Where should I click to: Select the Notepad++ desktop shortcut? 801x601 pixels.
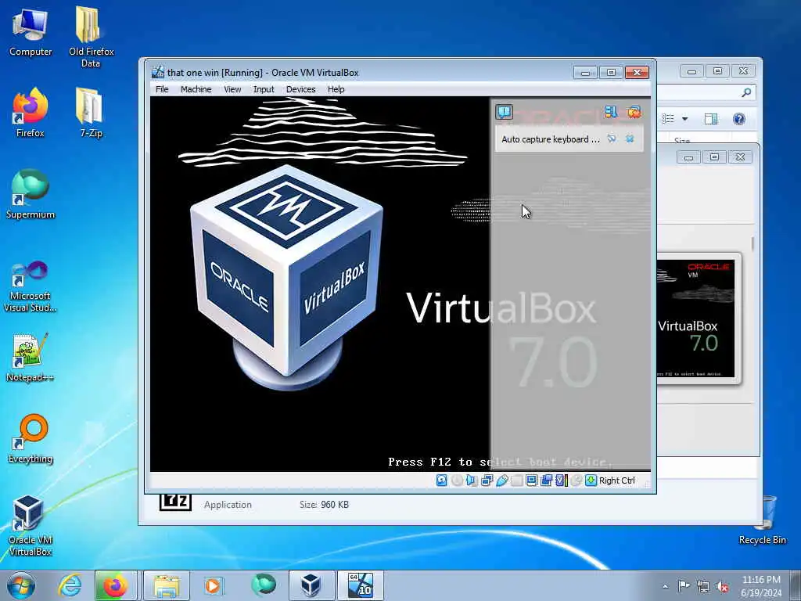click(x=31, y=358)
